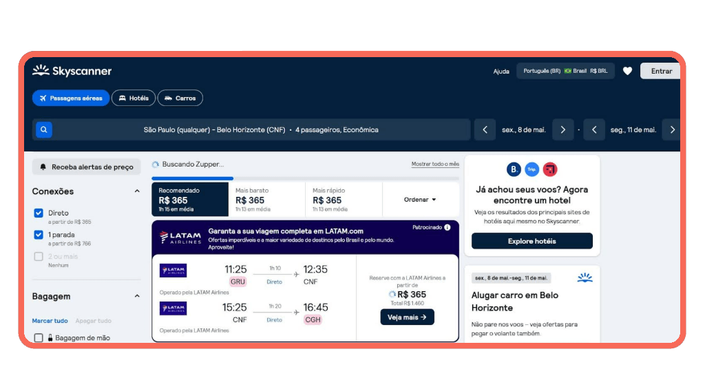Image resolution: width=705 pixels, height=369 pixels.
Task: Click the Explore hotéis button
Action: click(532, 241)
